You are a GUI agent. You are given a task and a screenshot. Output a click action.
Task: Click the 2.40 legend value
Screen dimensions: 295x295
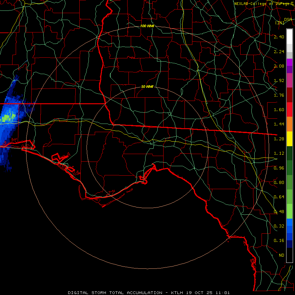click(279, 37)
